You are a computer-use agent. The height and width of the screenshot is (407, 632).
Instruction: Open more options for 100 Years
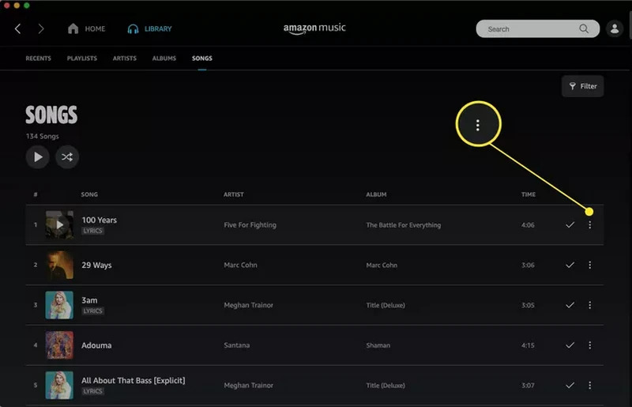click(589, 225)
